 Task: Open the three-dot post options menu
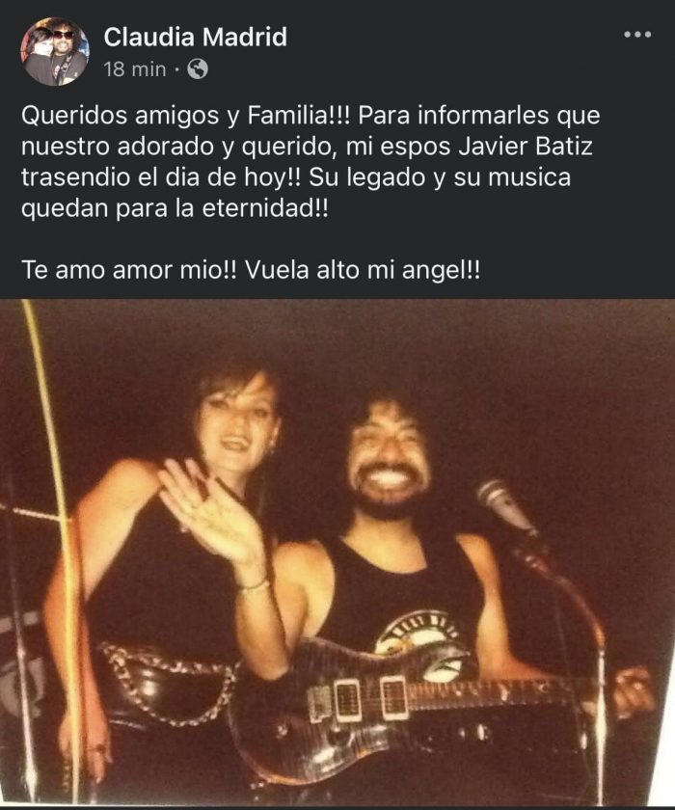pyautogui.click(x=637, y=35)
